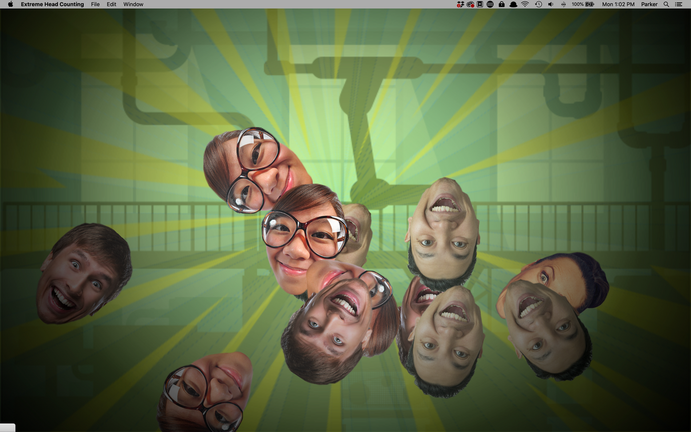Open the Edit menu
Image resolution: width=691 pixels, height=432 pixels.
click(x=111, y=4)
